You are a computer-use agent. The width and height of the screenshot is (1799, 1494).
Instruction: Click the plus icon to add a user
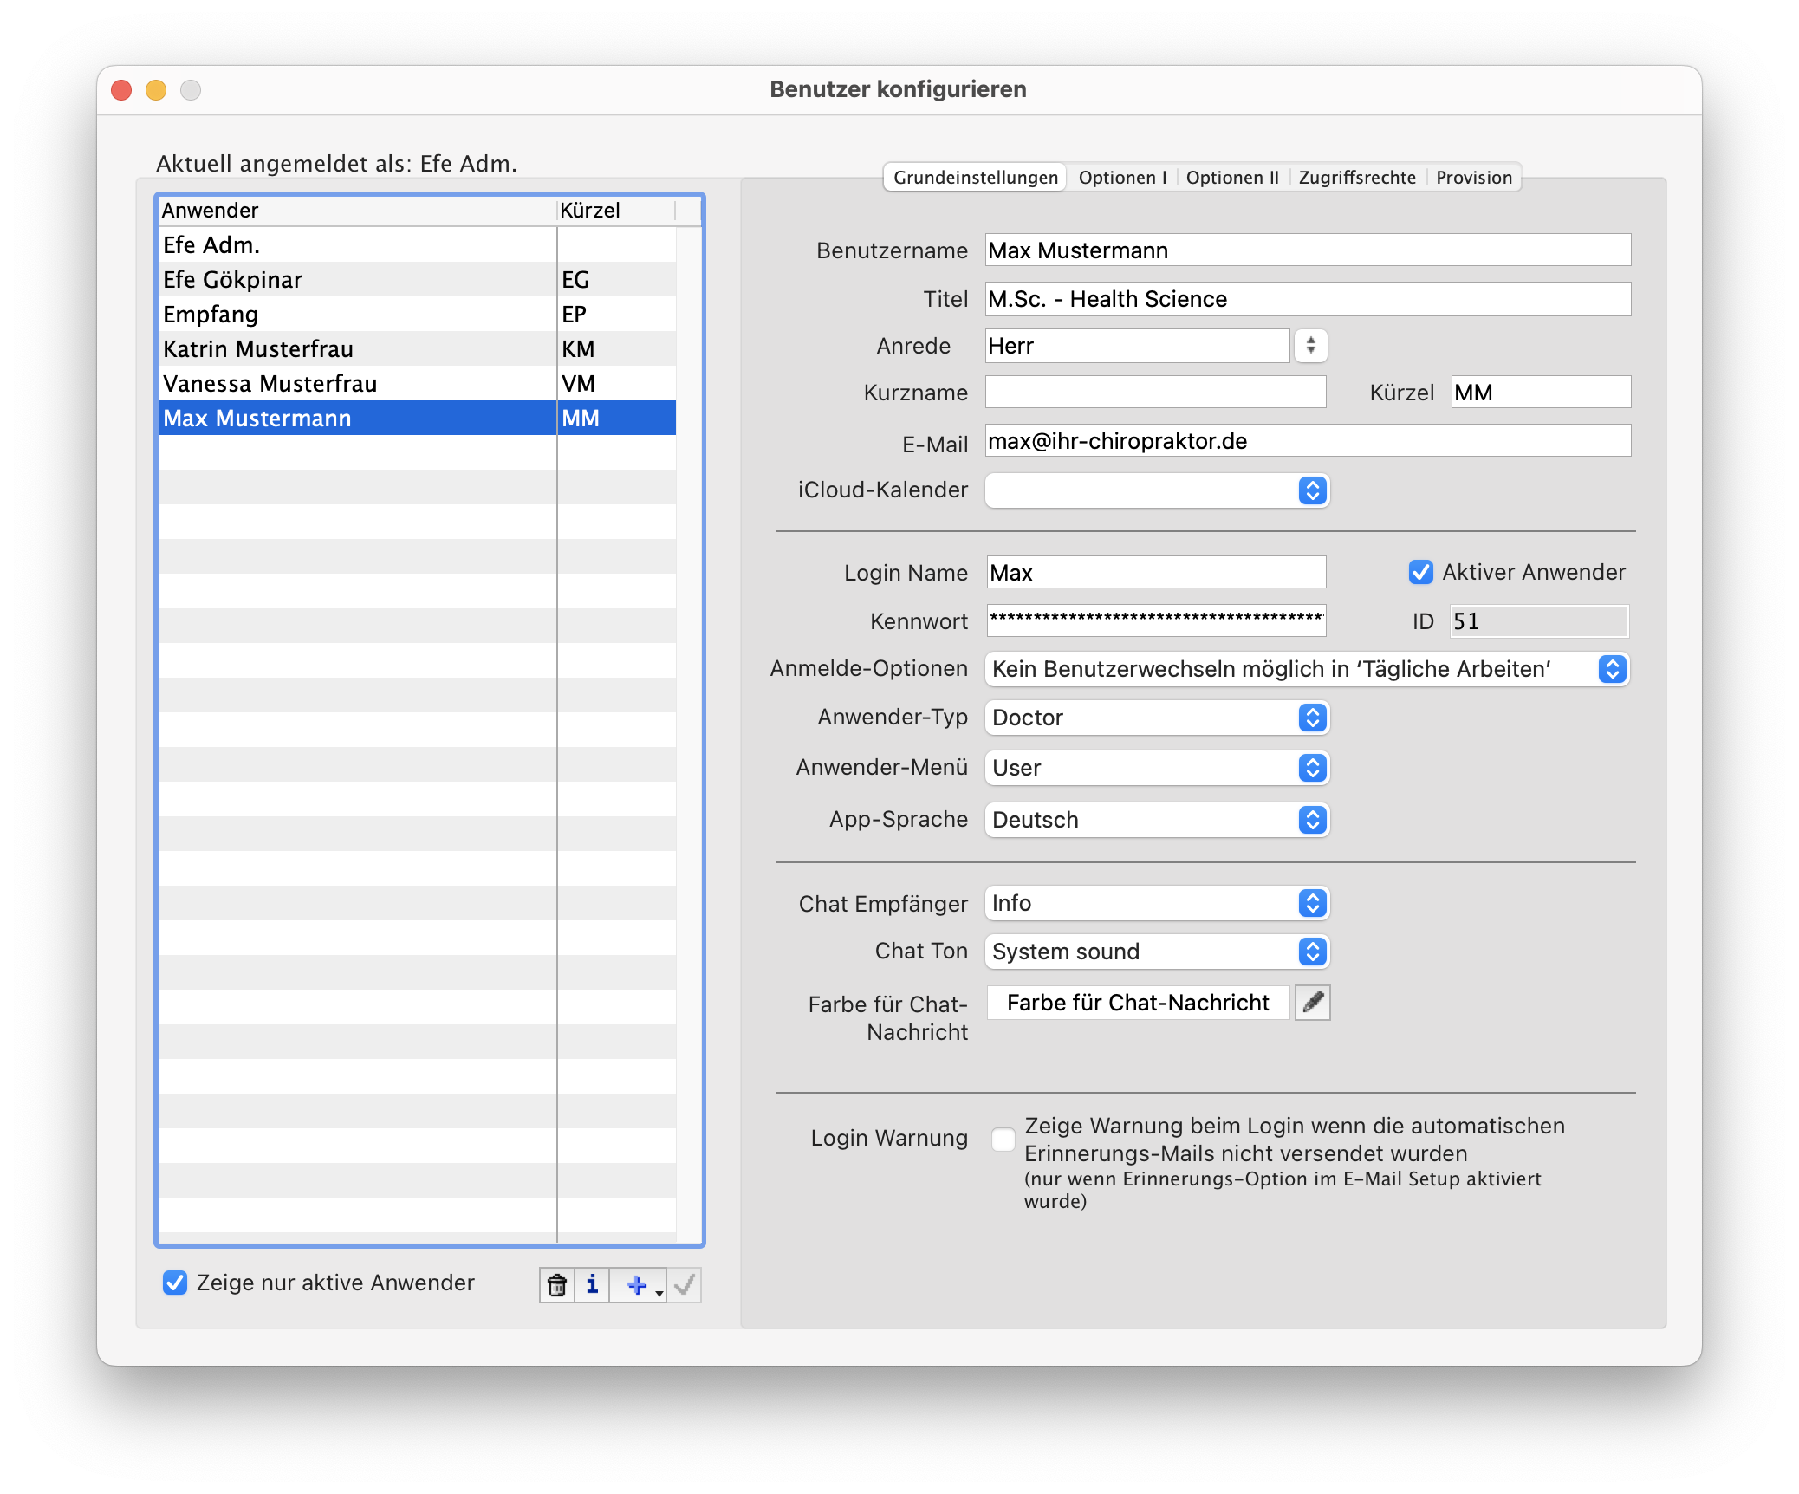point(637,1284)
